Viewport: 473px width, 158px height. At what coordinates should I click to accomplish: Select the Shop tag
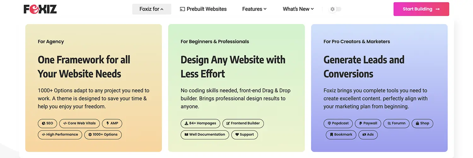click(422, 123)
